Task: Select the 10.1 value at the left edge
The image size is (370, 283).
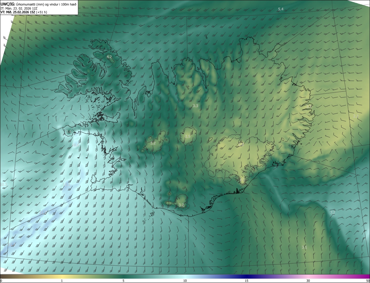Action: 3,184
